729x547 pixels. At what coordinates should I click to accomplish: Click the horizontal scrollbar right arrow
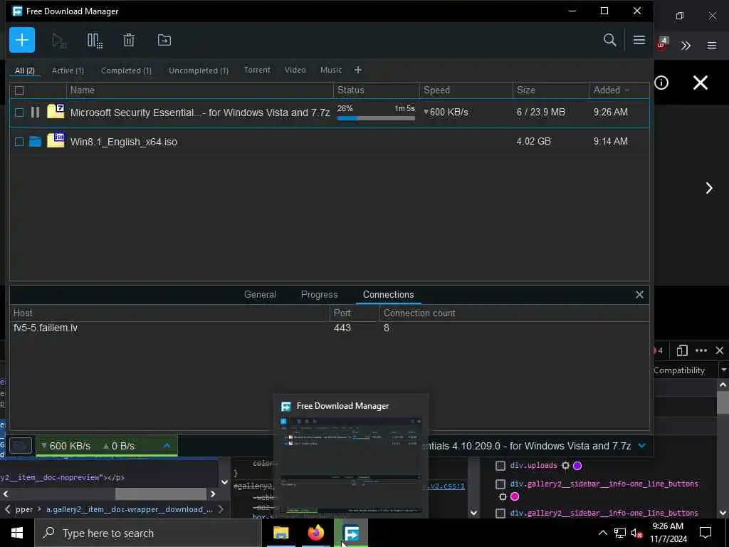213,494
